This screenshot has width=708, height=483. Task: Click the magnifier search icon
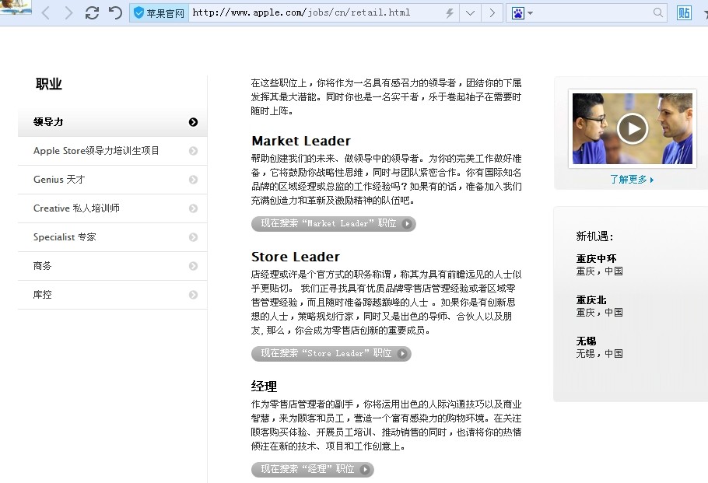658,12
